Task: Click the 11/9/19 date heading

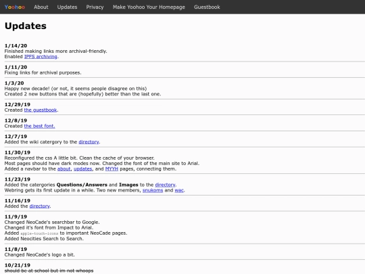Action: pos(16,217)
